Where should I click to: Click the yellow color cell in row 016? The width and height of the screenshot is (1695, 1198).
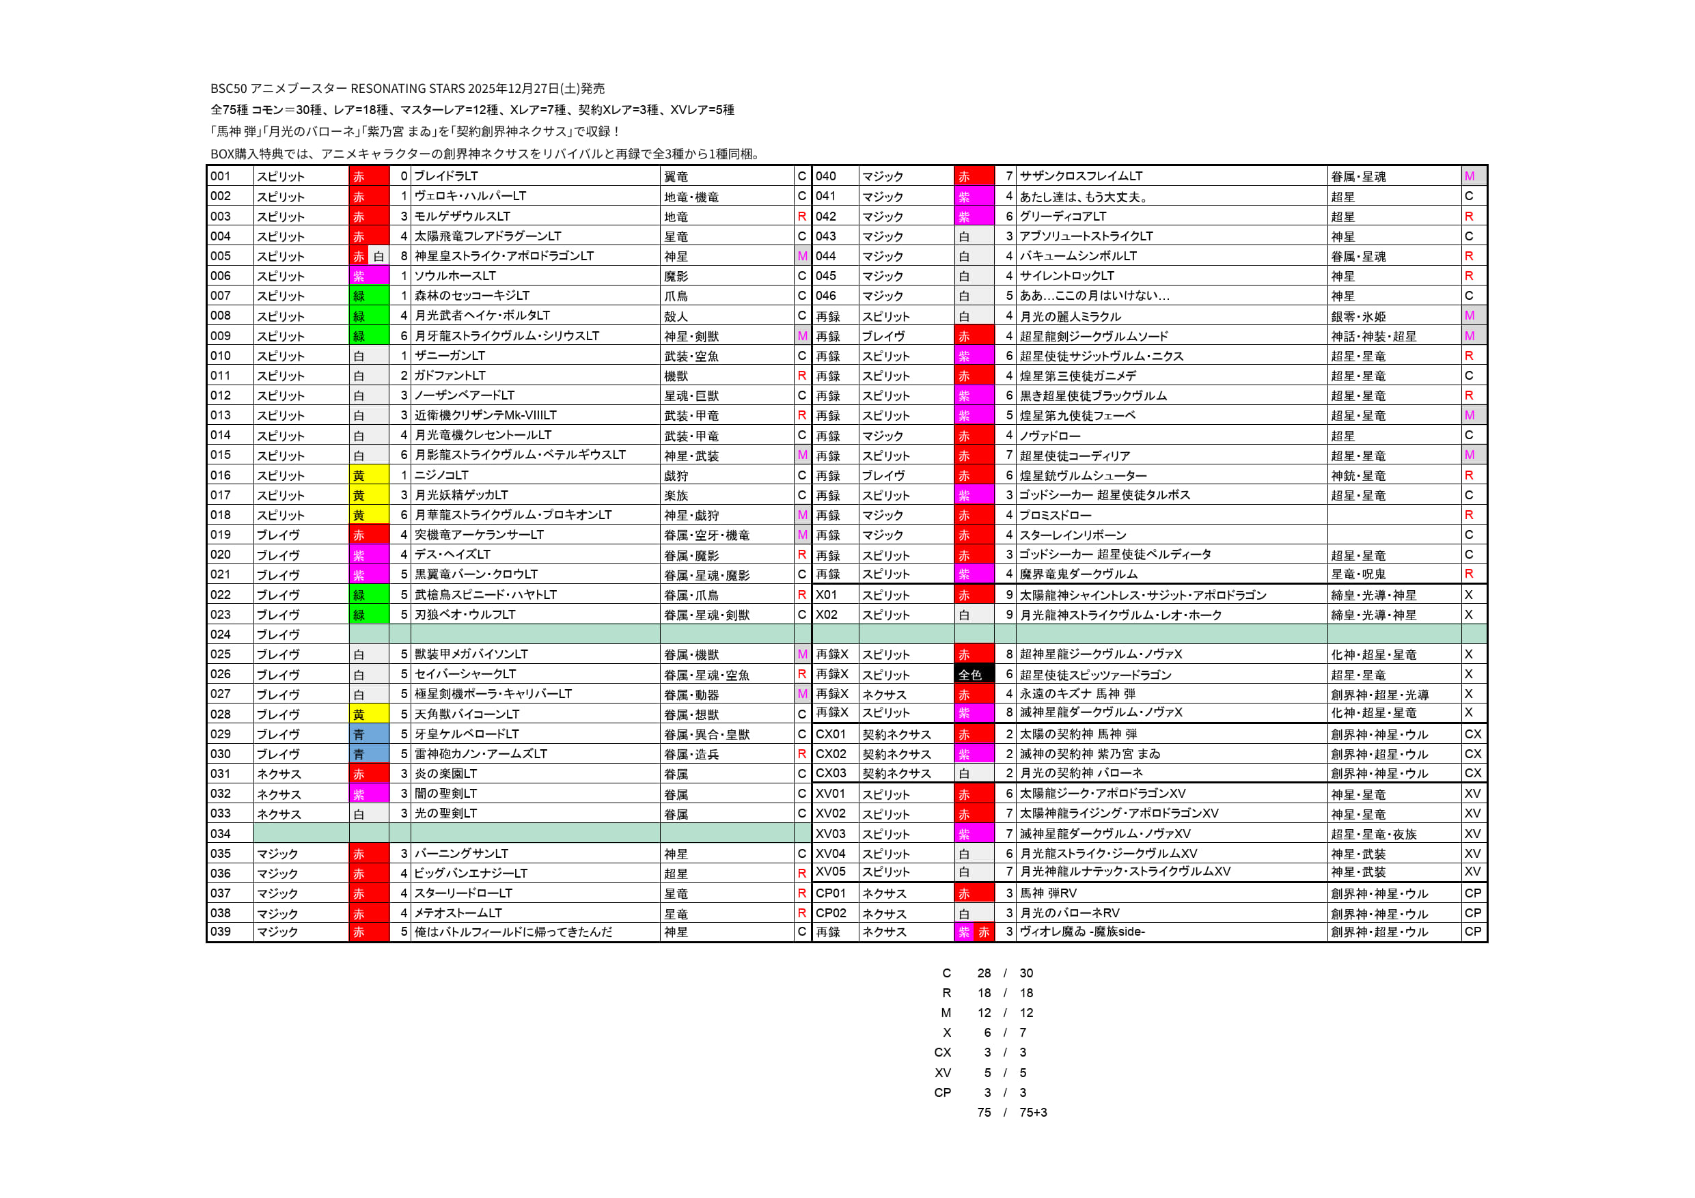[x=368, y=475]
